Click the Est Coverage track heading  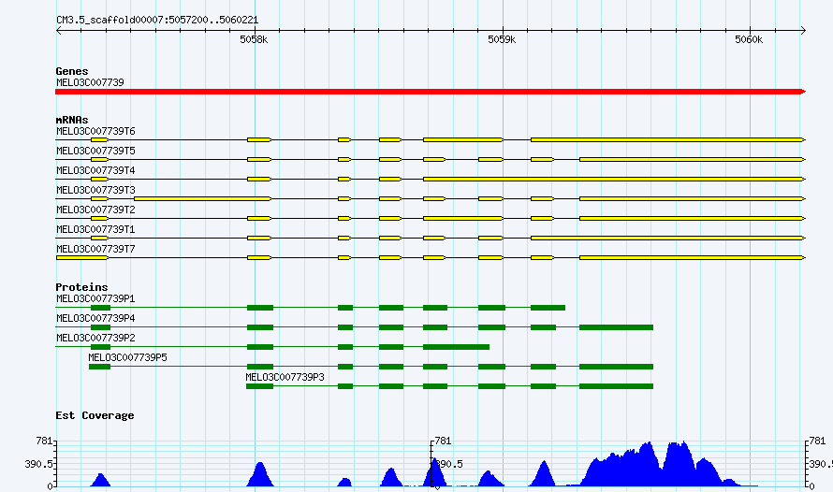pos(95,415)
